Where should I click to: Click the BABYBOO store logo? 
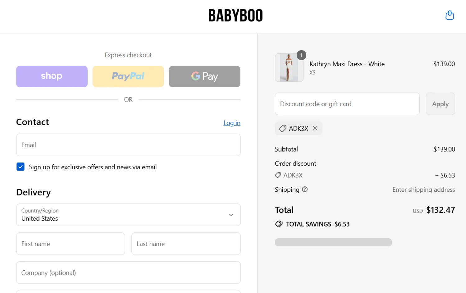pyautogui.click(x=235, y=16)
